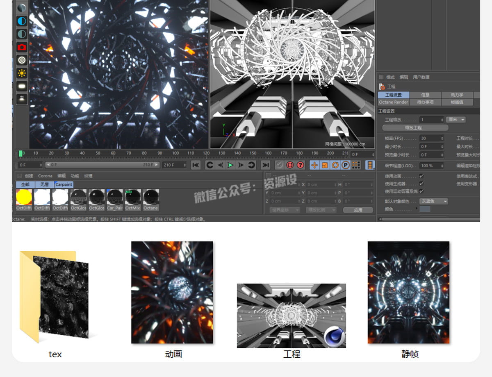The width and height of the screenshot is (492, 377).
Task: Click the Octane area light icon
Action: click(x=22, y=86)
